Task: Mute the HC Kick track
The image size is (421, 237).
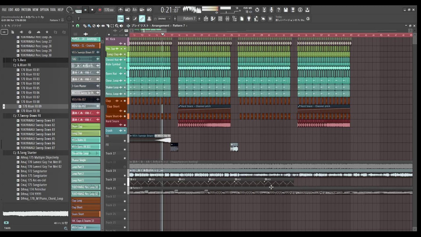Action: coord(125,43)
